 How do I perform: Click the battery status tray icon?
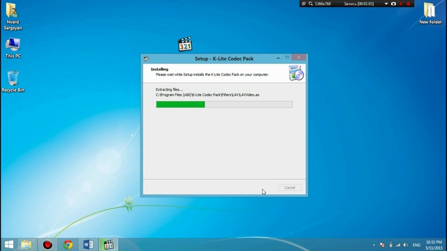click(390, 245)
